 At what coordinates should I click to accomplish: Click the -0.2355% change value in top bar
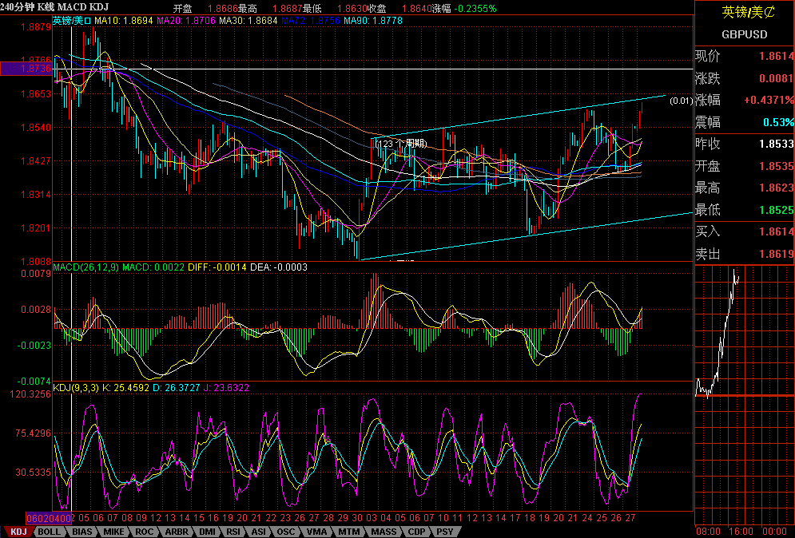[x=475, y=9]
